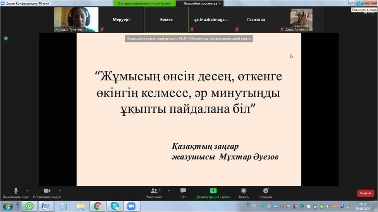This screenshot has width=378, height=212.
Task: Open Google Chrome from the taskbar
Action: (x=98, y=206)
